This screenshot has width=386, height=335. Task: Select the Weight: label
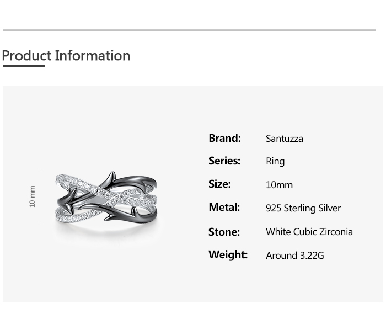[228, 254]
